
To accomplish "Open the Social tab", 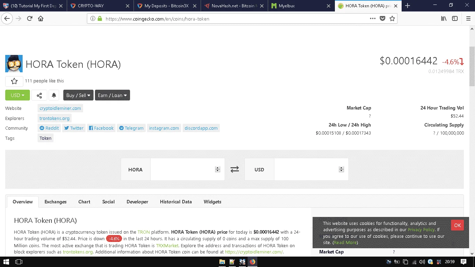I will point(108,202).
